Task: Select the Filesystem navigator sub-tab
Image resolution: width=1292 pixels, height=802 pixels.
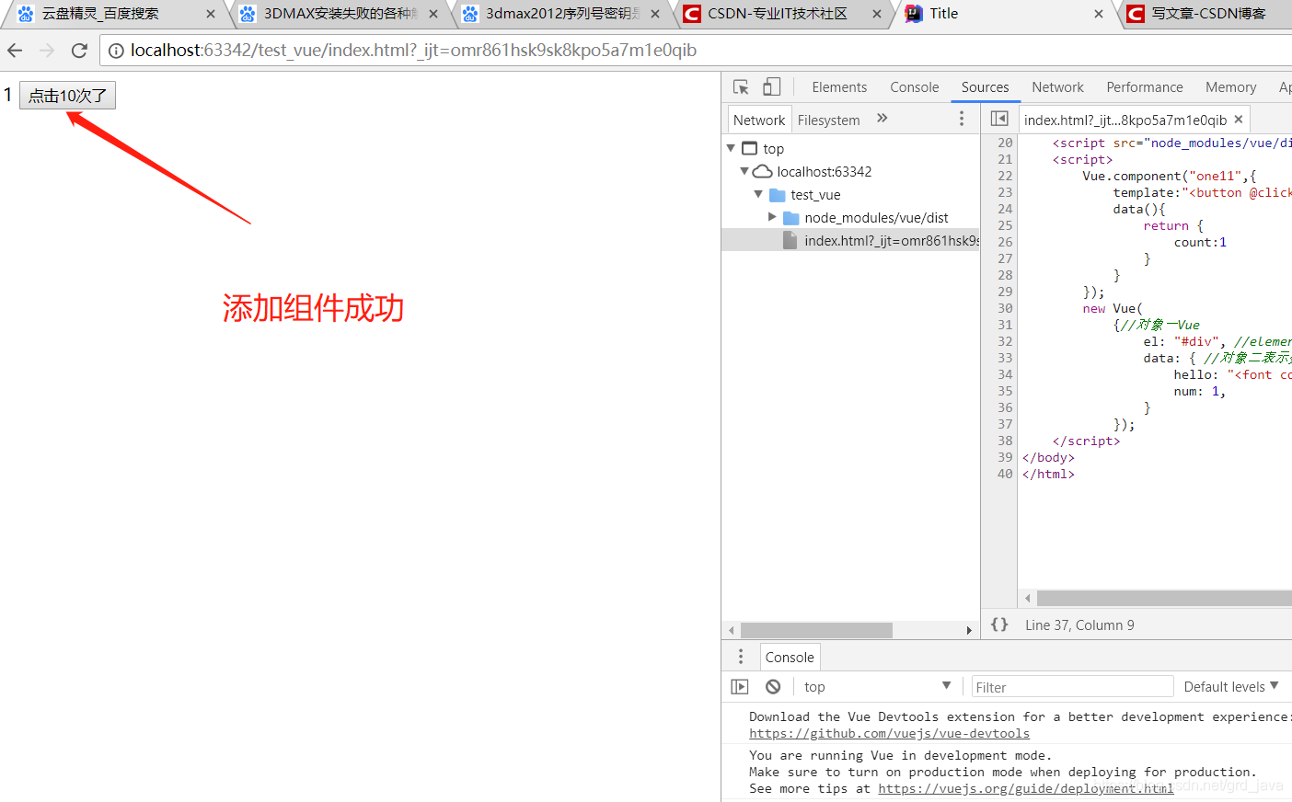Action: [829, 120]
